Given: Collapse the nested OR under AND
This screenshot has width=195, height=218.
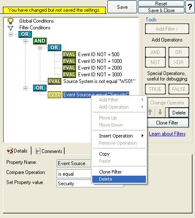Looking at the screenshot, I should [40, 48].
